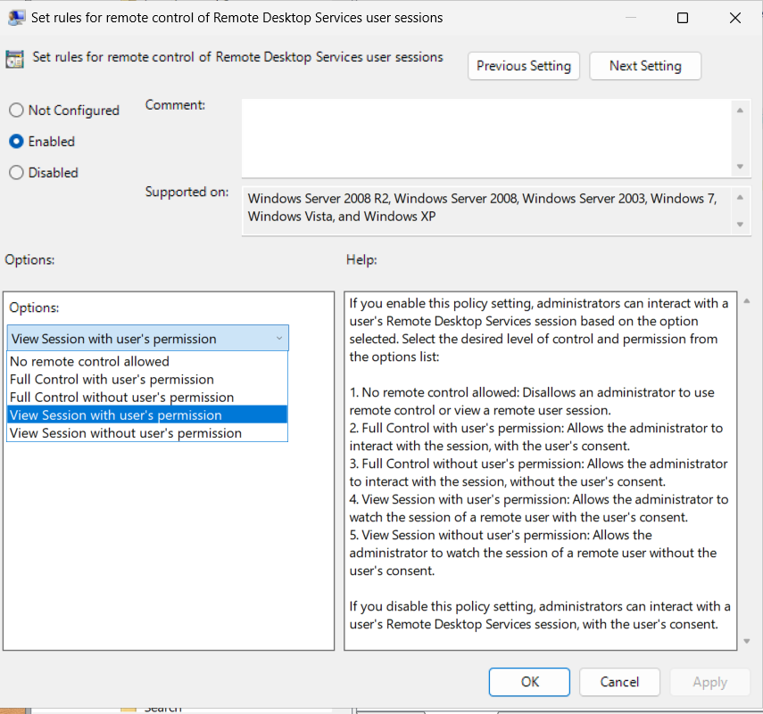Click the Apply button
This screenshot has height=714, width=763.
tap(710, 682)
